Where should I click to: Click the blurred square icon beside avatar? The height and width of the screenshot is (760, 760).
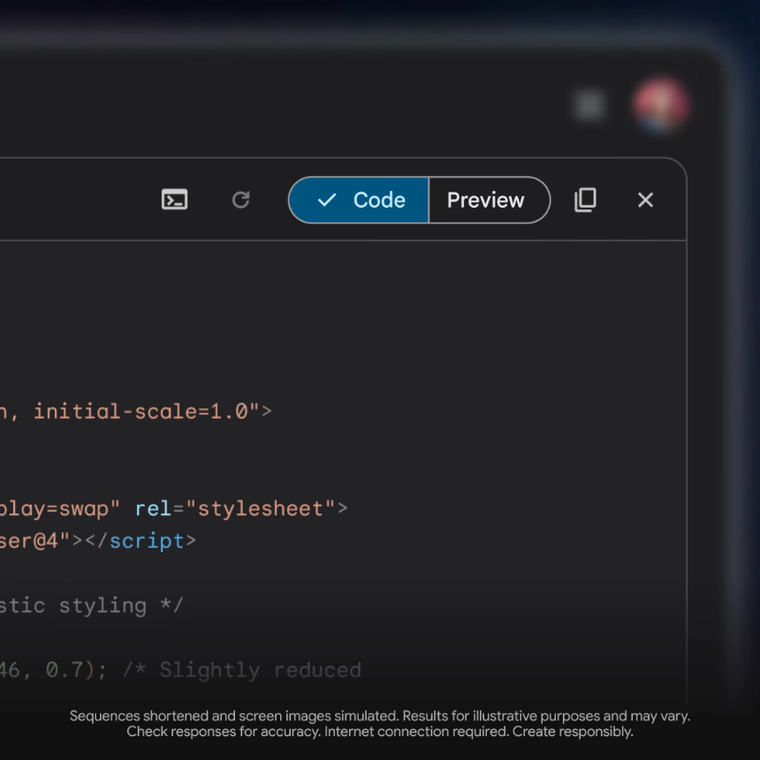pyautogui.click(x=589, y=104)
